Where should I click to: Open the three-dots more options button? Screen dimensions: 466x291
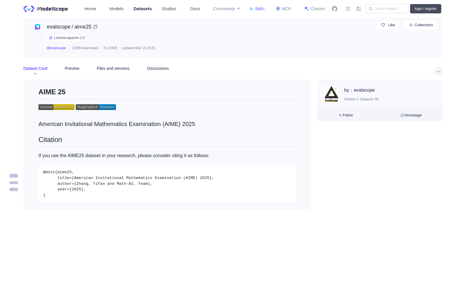[439, 71]
